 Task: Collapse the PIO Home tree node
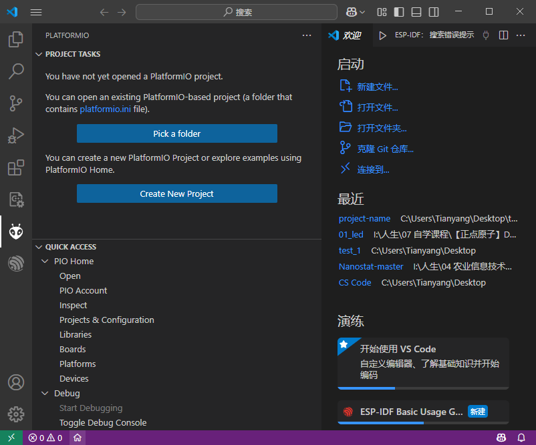click(45, 262)
